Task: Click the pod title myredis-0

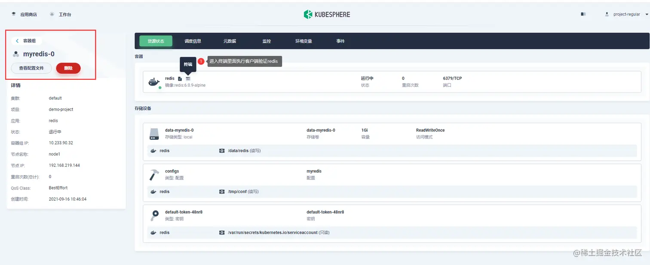Action: point(39,54)
